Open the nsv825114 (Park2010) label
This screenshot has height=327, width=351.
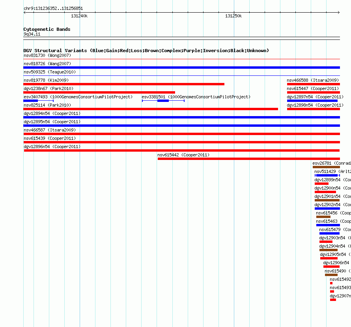[x=47, y=105]
